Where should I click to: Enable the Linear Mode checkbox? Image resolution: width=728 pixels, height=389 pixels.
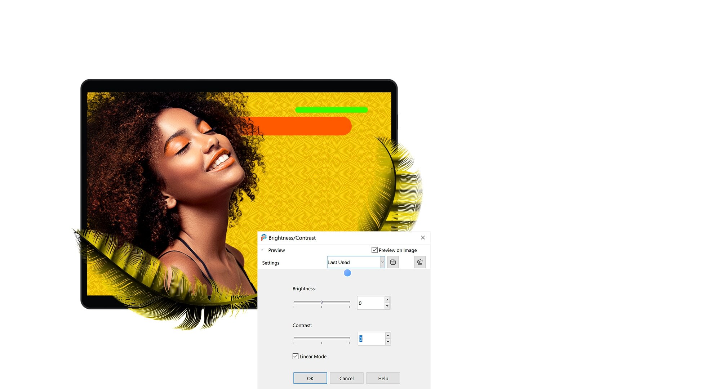point(295,356)
